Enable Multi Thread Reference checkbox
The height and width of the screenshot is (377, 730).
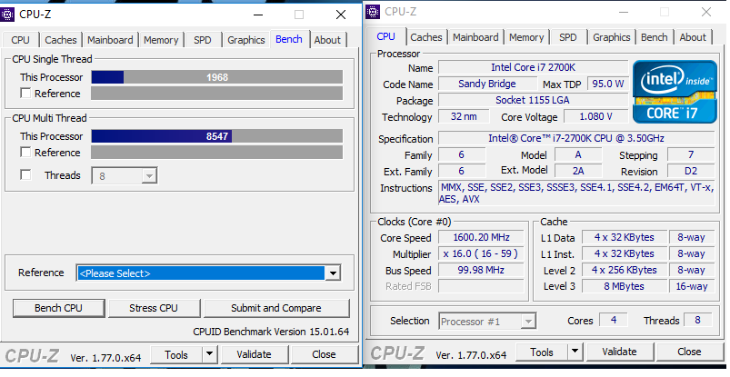[x=25, y=153]
